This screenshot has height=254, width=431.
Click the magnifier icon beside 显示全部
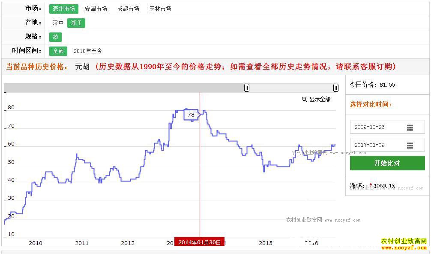(x=304, y=99)
